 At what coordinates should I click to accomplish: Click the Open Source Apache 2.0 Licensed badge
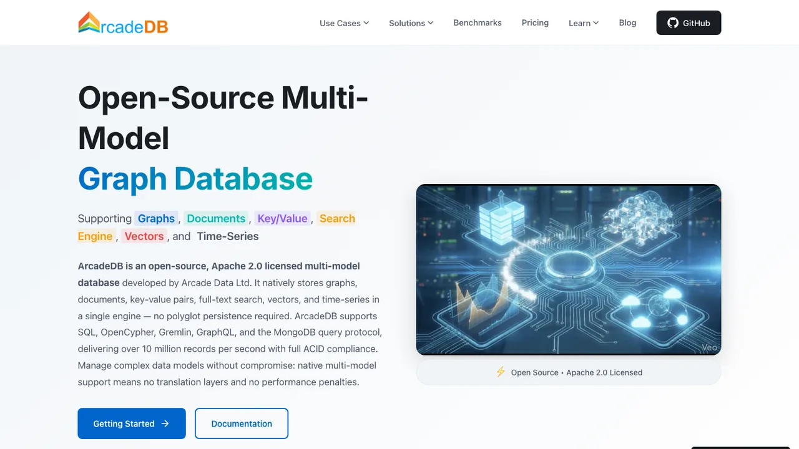pyautogui.click(x=569, y=372)
